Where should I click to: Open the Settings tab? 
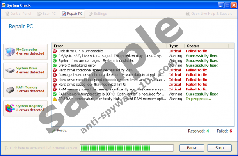98,14
